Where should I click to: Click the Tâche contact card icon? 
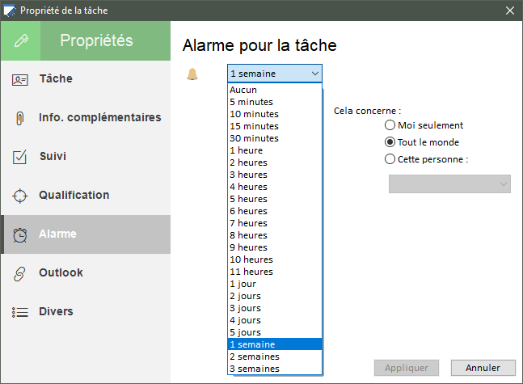click(x=20, y=80)
